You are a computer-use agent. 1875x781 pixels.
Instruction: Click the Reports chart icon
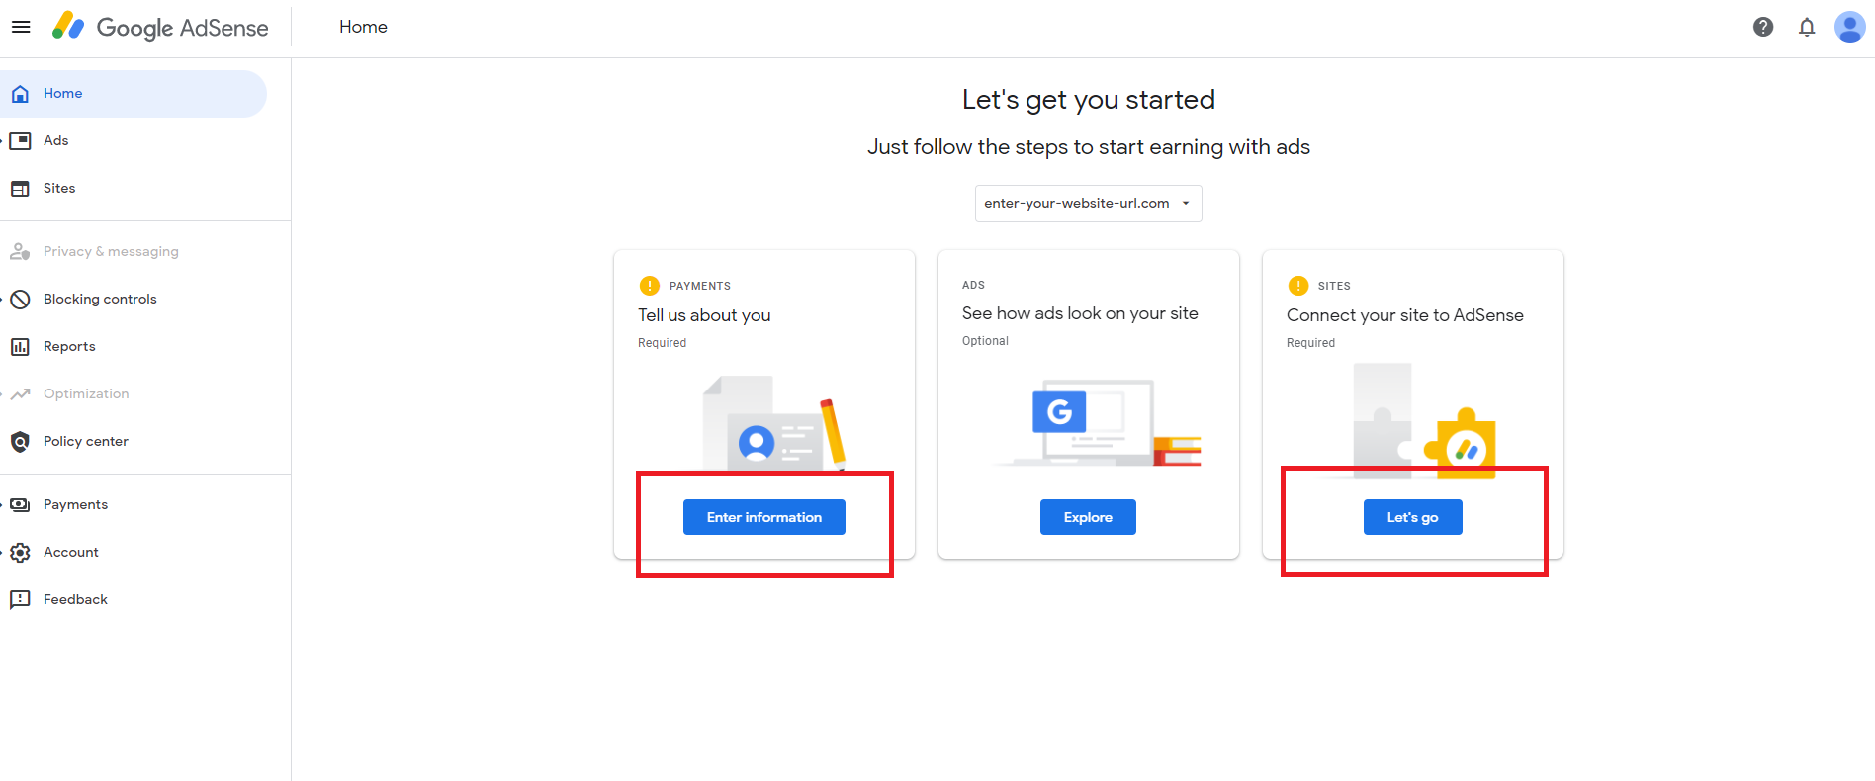[x=20, y=347]
